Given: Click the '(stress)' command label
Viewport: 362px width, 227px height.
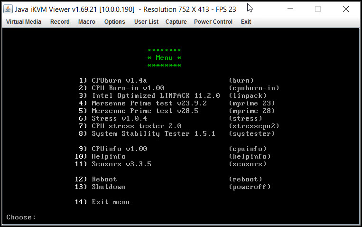Looking at the screenshot, I should 245,119.
